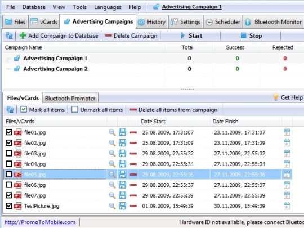Open the Database menu

(34, 7)
